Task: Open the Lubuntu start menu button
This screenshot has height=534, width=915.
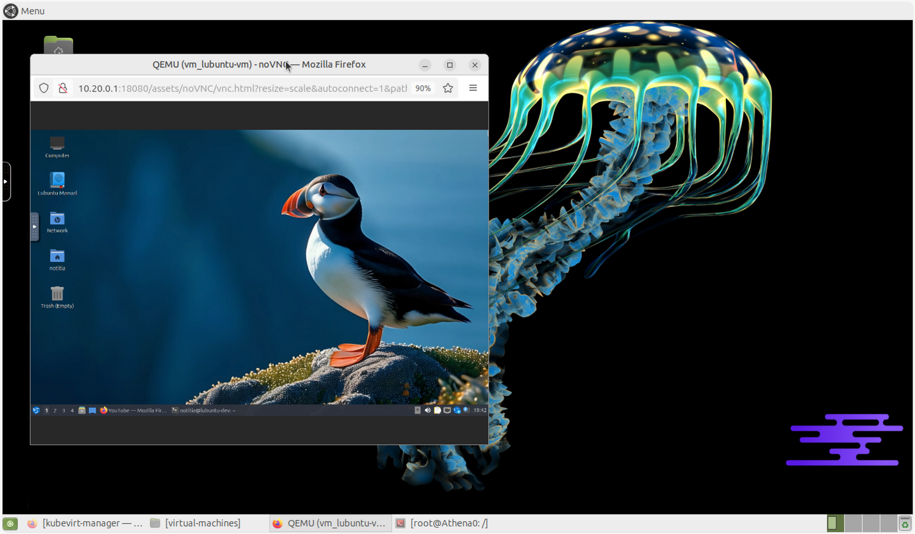Action: coord(36,410)
